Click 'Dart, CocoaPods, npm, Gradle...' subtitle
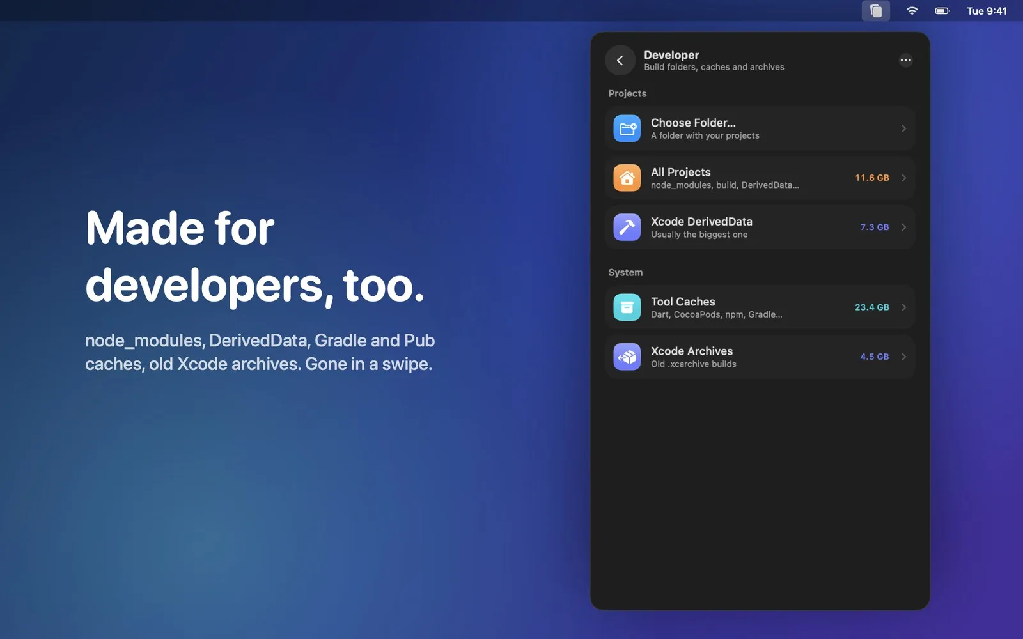Image resolution: width=1023 pixels, height=639 pixels. pyautogui.click(x=716, y=314)
